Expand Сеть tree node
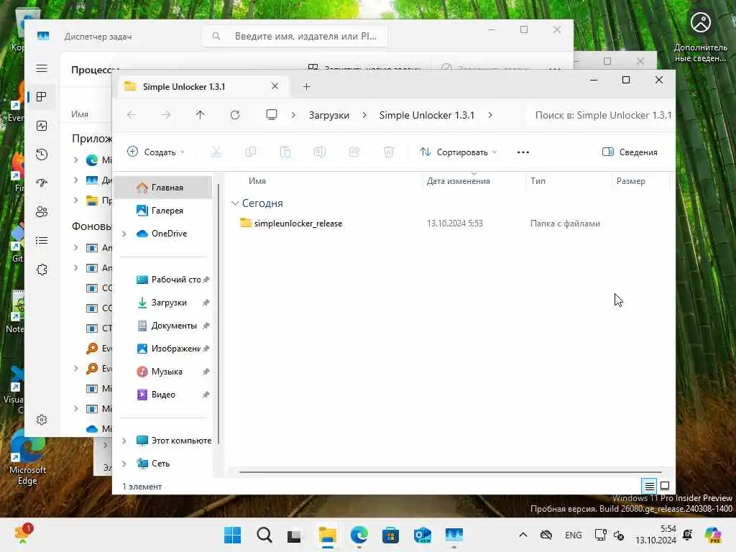 click(124, 464)
